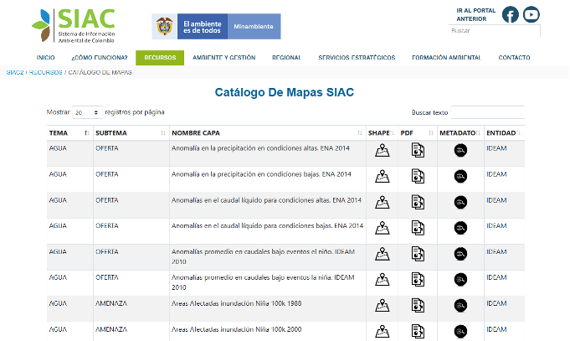Image resolution: width=570 pixels, height=341 pixels.
Task: Download shape for Anomalía precipitación condiciones altas
Action: pyautogui.click(x=382, y=151)
